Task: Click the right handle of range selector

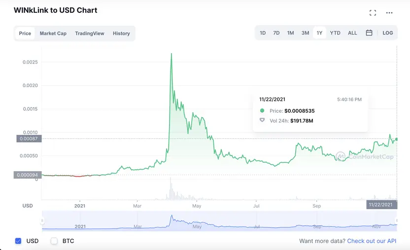Action: [396, 220]
